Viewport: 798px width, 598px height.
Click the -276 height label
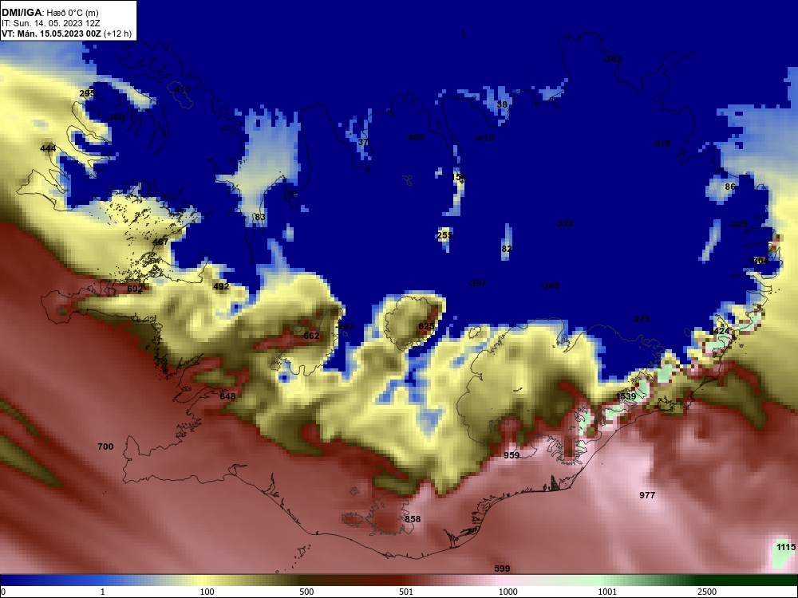[641, 319]
